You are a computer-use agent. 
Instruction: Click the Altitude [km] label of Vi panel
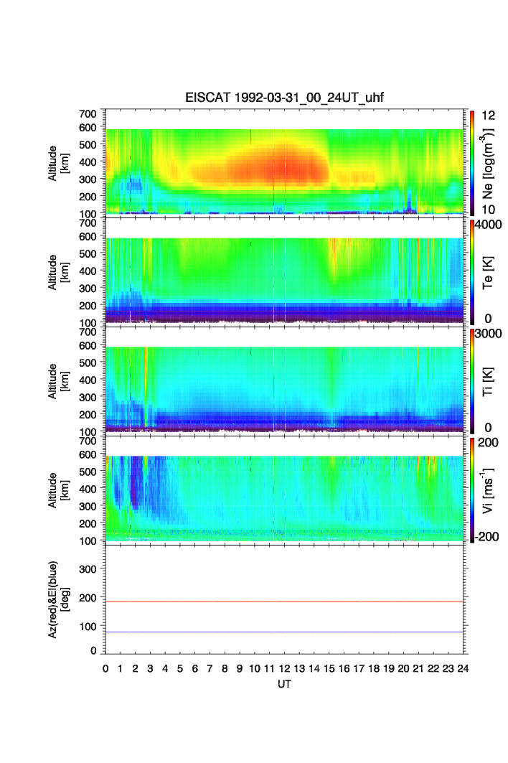point(58,490)
